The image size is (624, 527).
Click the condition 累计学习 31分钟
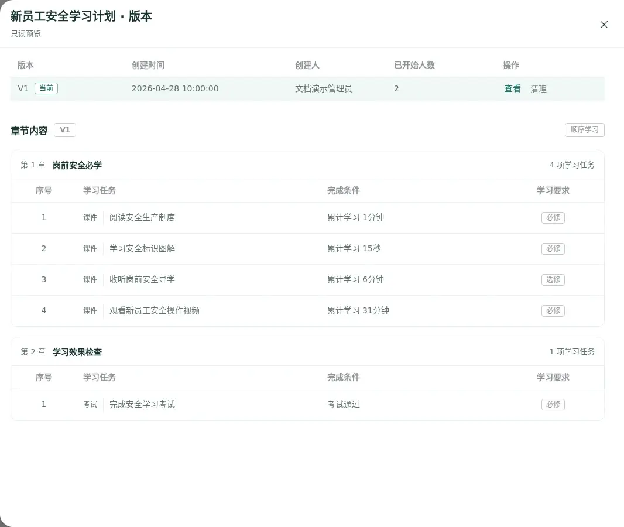tap(358, 310)
